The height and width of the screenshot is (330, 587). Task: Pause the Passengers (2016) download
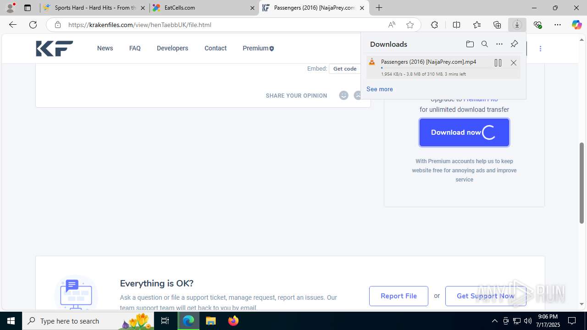[x=498, y=63]
